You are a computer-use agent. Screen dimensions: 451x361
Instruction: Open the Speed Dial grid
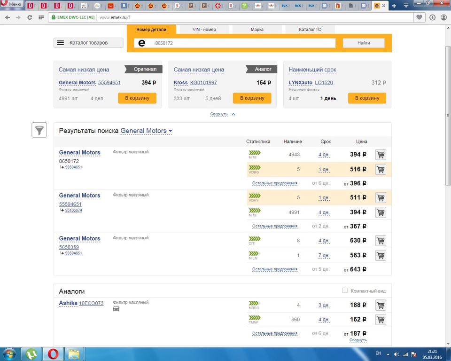click(x=41, y=17)
